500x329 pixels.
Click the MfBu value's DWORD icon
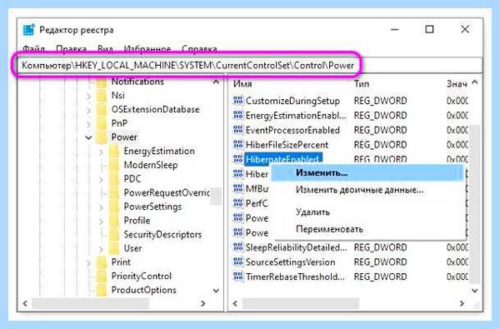point(237,188)
